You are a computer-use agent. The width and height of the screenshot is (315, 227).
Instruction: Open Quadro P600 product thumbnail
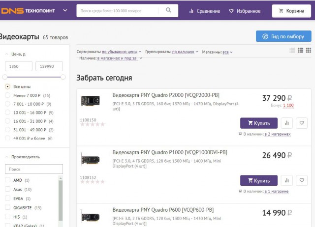[90, 217]
